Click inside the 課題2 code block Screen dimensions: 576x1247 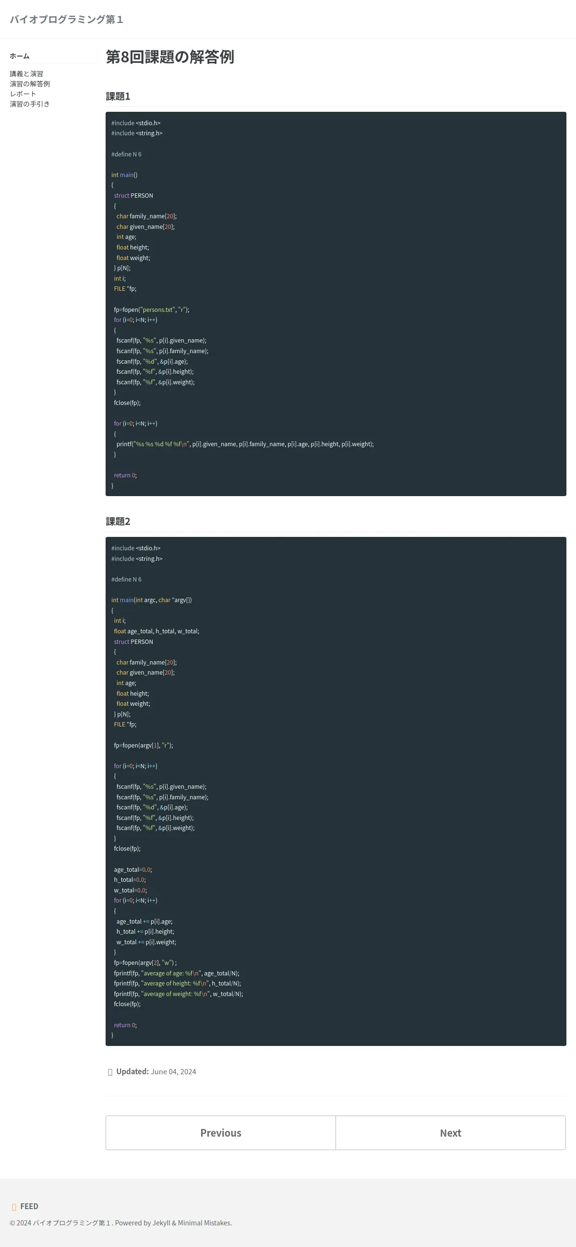pos(336,792)
